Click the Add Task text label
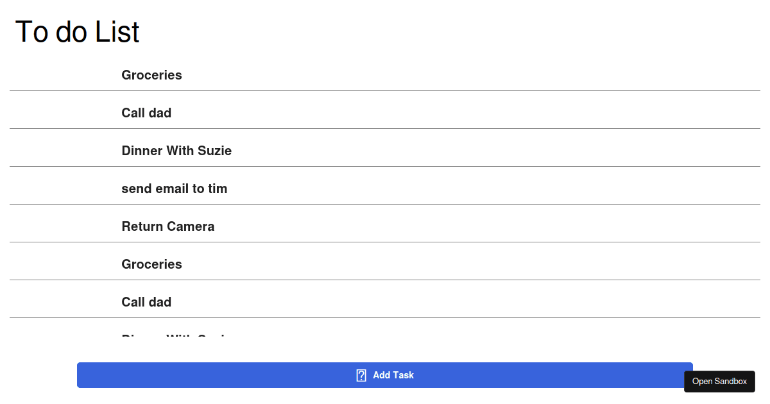Image resolution: width=770 pixels, height=404 pixels. [393, 375]
